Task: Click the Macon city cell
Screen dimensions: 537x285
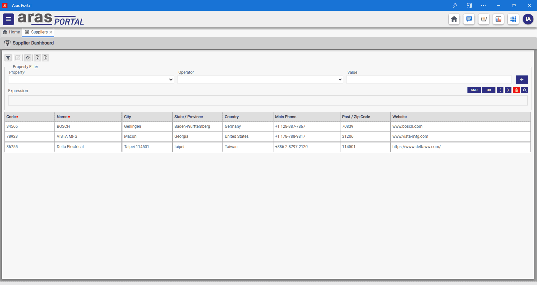Action: coord(147,136)
